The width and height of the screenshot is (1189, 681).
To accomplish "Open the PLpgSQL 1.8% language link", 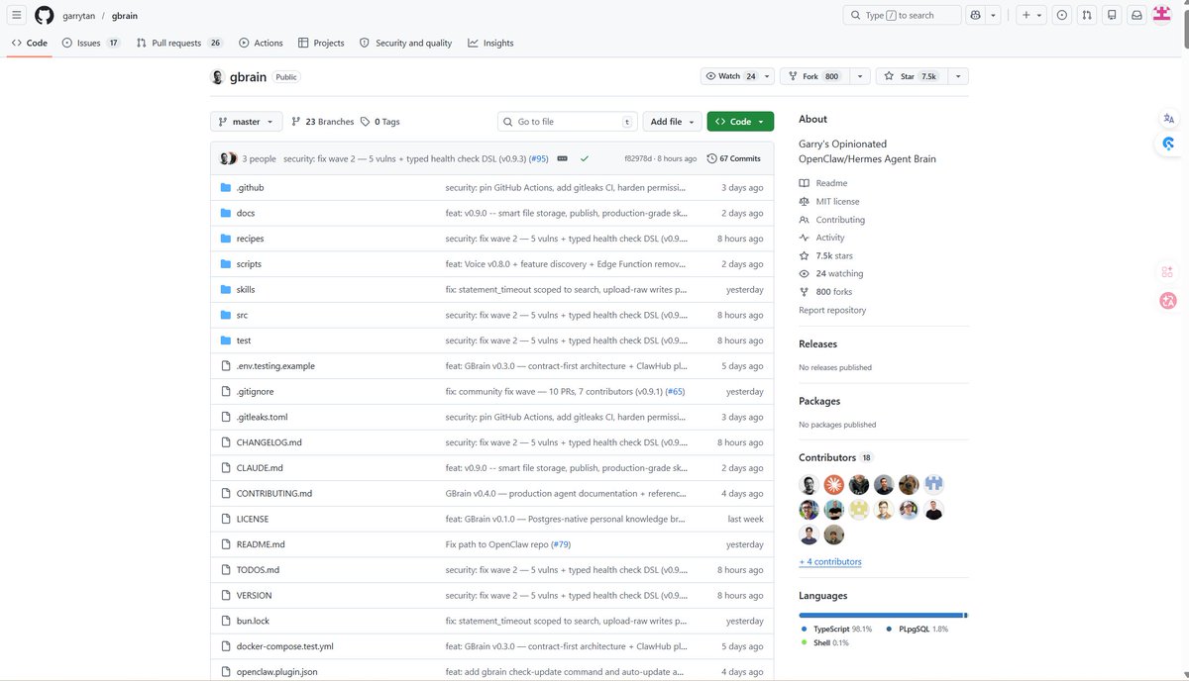I will click(x=917, y=630).
